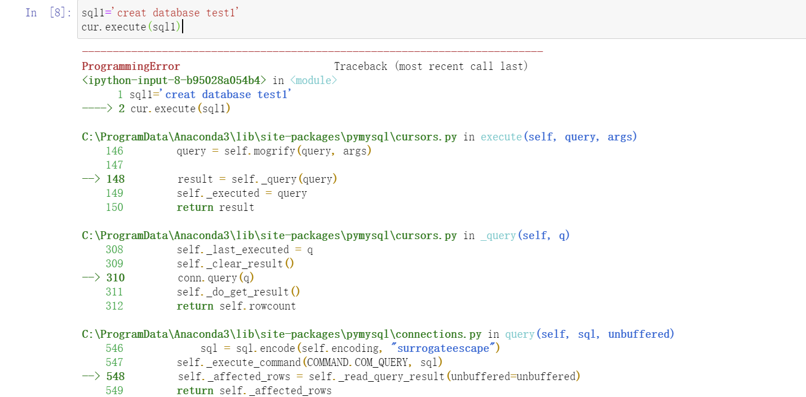Select the red ProgrammingError label
Viewport: 806px width, 397px height.
pos(131,67)
